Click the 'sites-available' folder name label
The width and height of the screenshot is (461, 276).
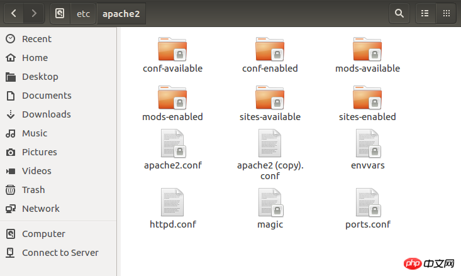point(270,117)
